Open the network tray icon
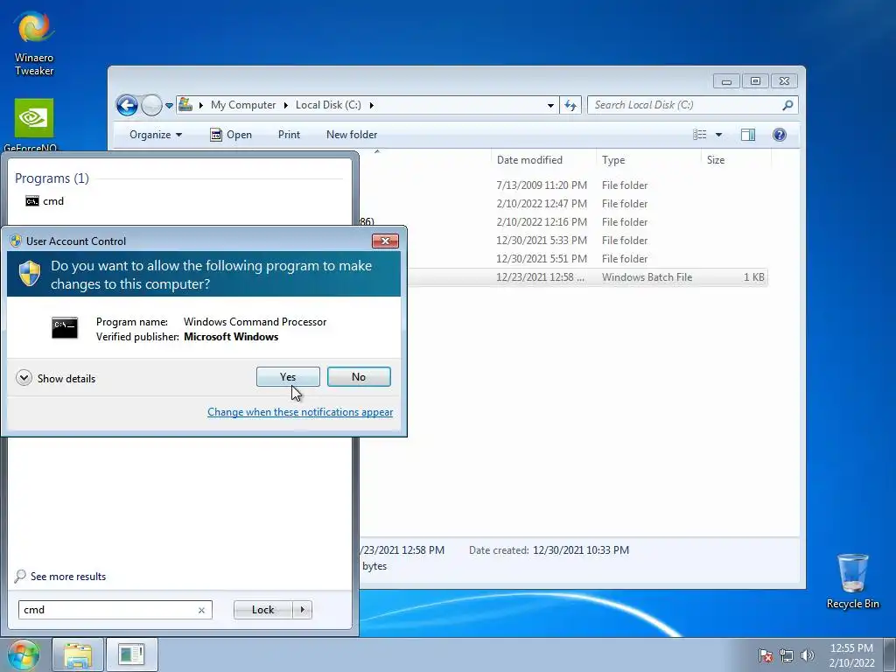The width and height of the screenshot is (896, 672). 787,655
